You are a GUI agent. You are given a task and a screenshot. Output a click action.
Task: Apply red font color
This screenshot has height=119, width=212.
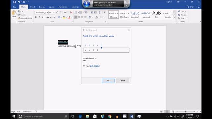[69, 17]
